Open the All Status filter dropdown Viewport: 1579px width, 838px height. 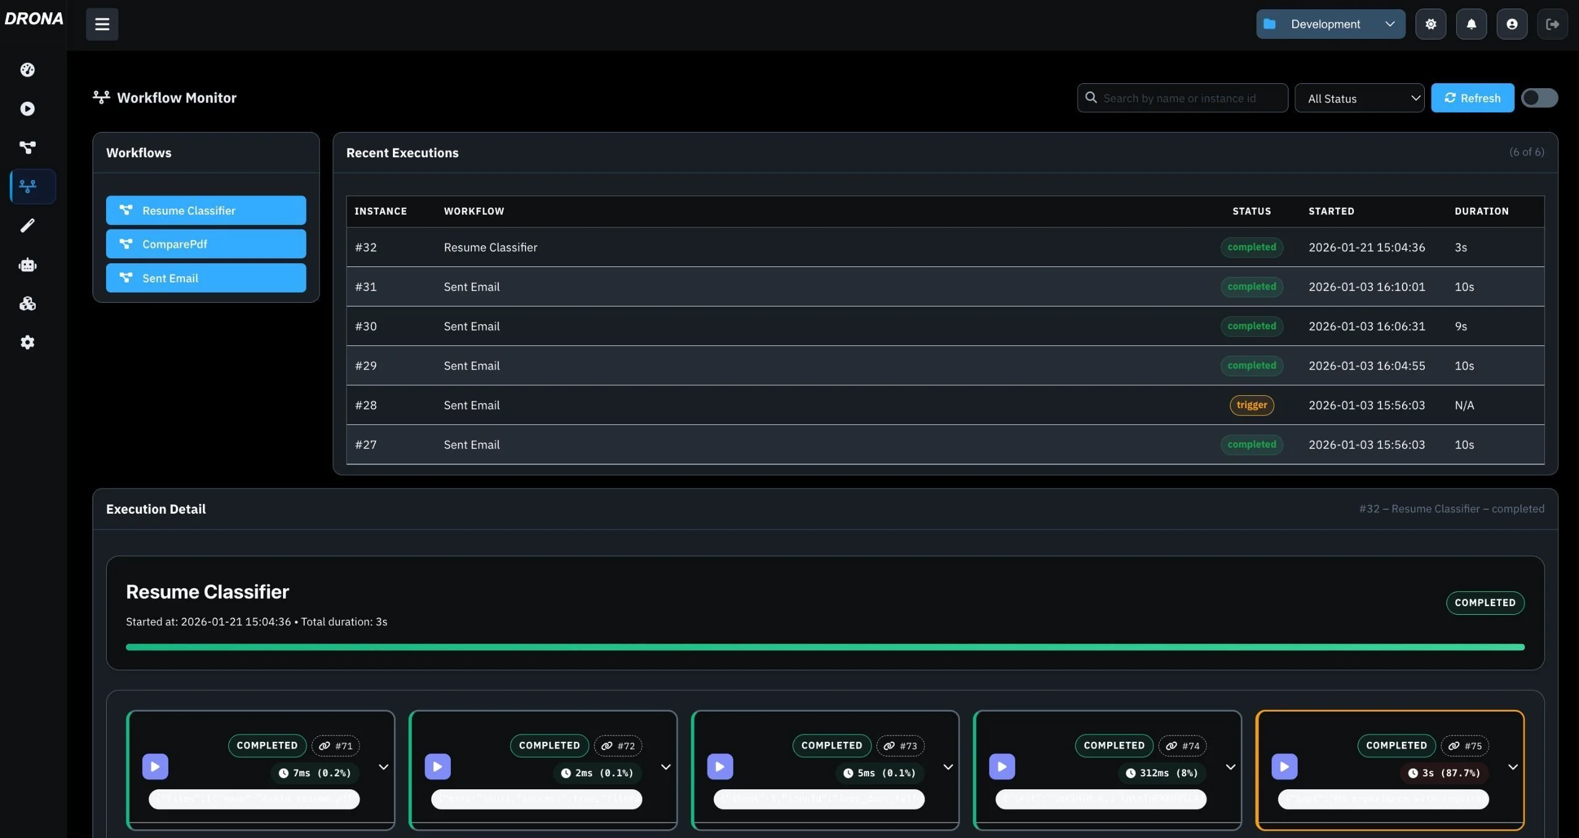click(1359, 98)
